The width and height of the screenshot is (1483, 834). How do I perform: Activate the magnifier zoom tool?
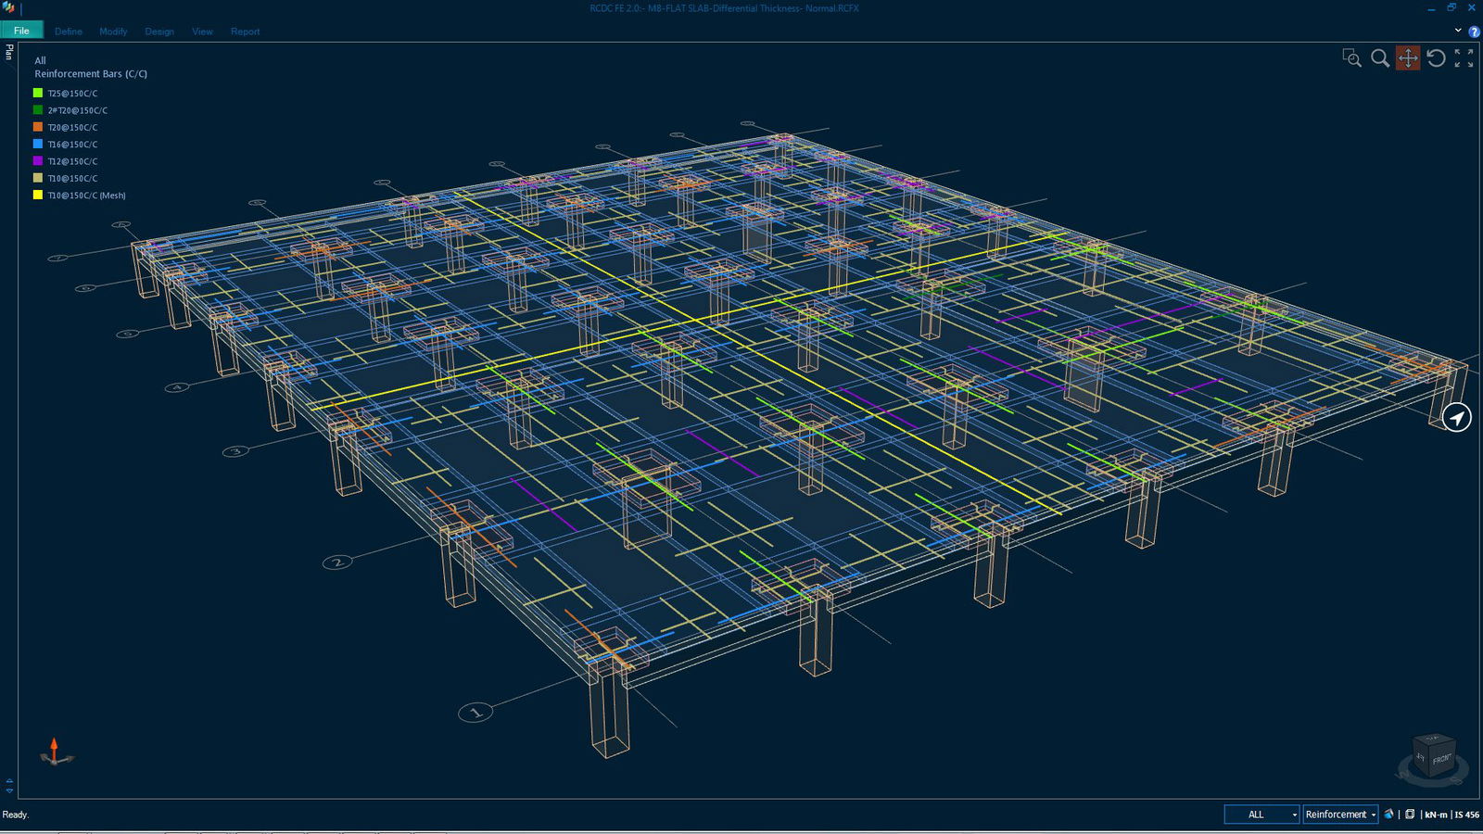pos(1380,58)
